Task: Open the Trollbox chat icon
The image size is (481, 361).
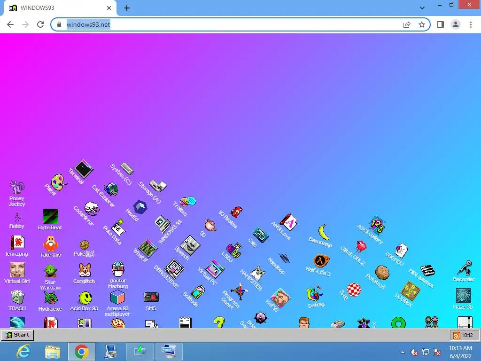Action: pyautogui.click(x=188, y=202)
